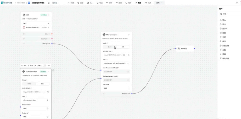Screen dimensions: 241x119
Task: Click the 导入 (import) toolbar button
Action: 90,3
